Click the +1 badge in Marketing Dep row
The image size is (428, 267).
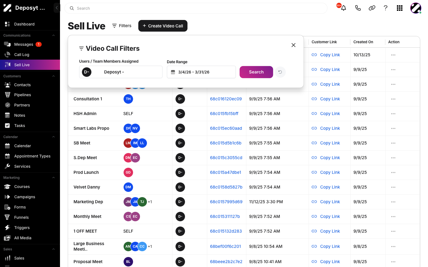tap(150, 202)
